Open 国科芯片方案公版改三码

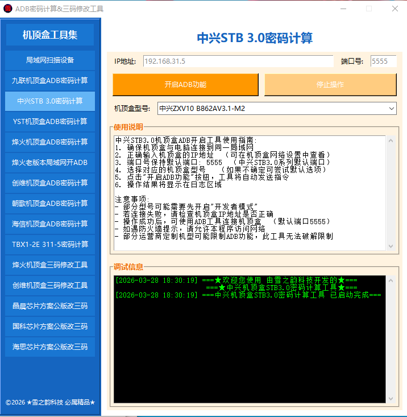(50, 327)
